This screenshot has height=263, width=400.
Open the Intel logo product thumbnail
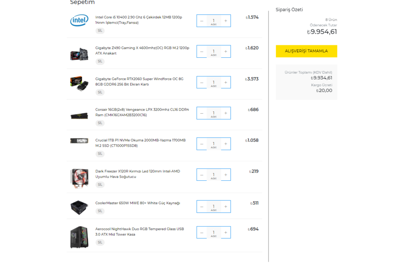[x=80, y=20]
